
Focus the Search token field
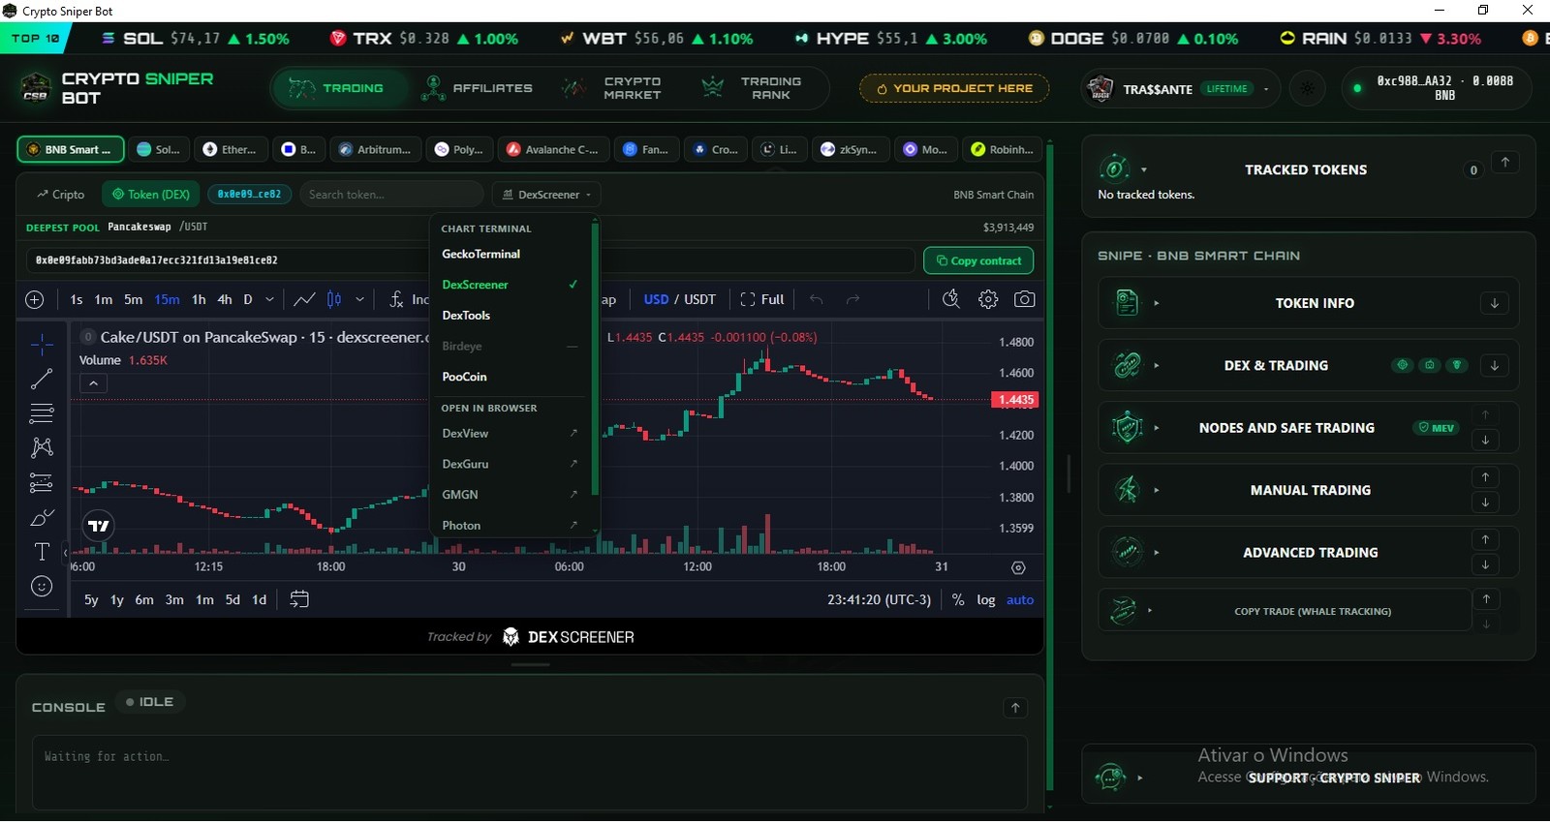tap(391, 195)
